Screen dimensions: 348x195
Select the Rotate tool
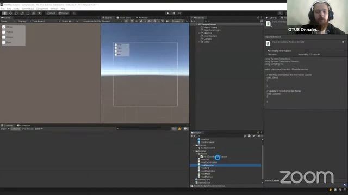(x=16, y=13)
